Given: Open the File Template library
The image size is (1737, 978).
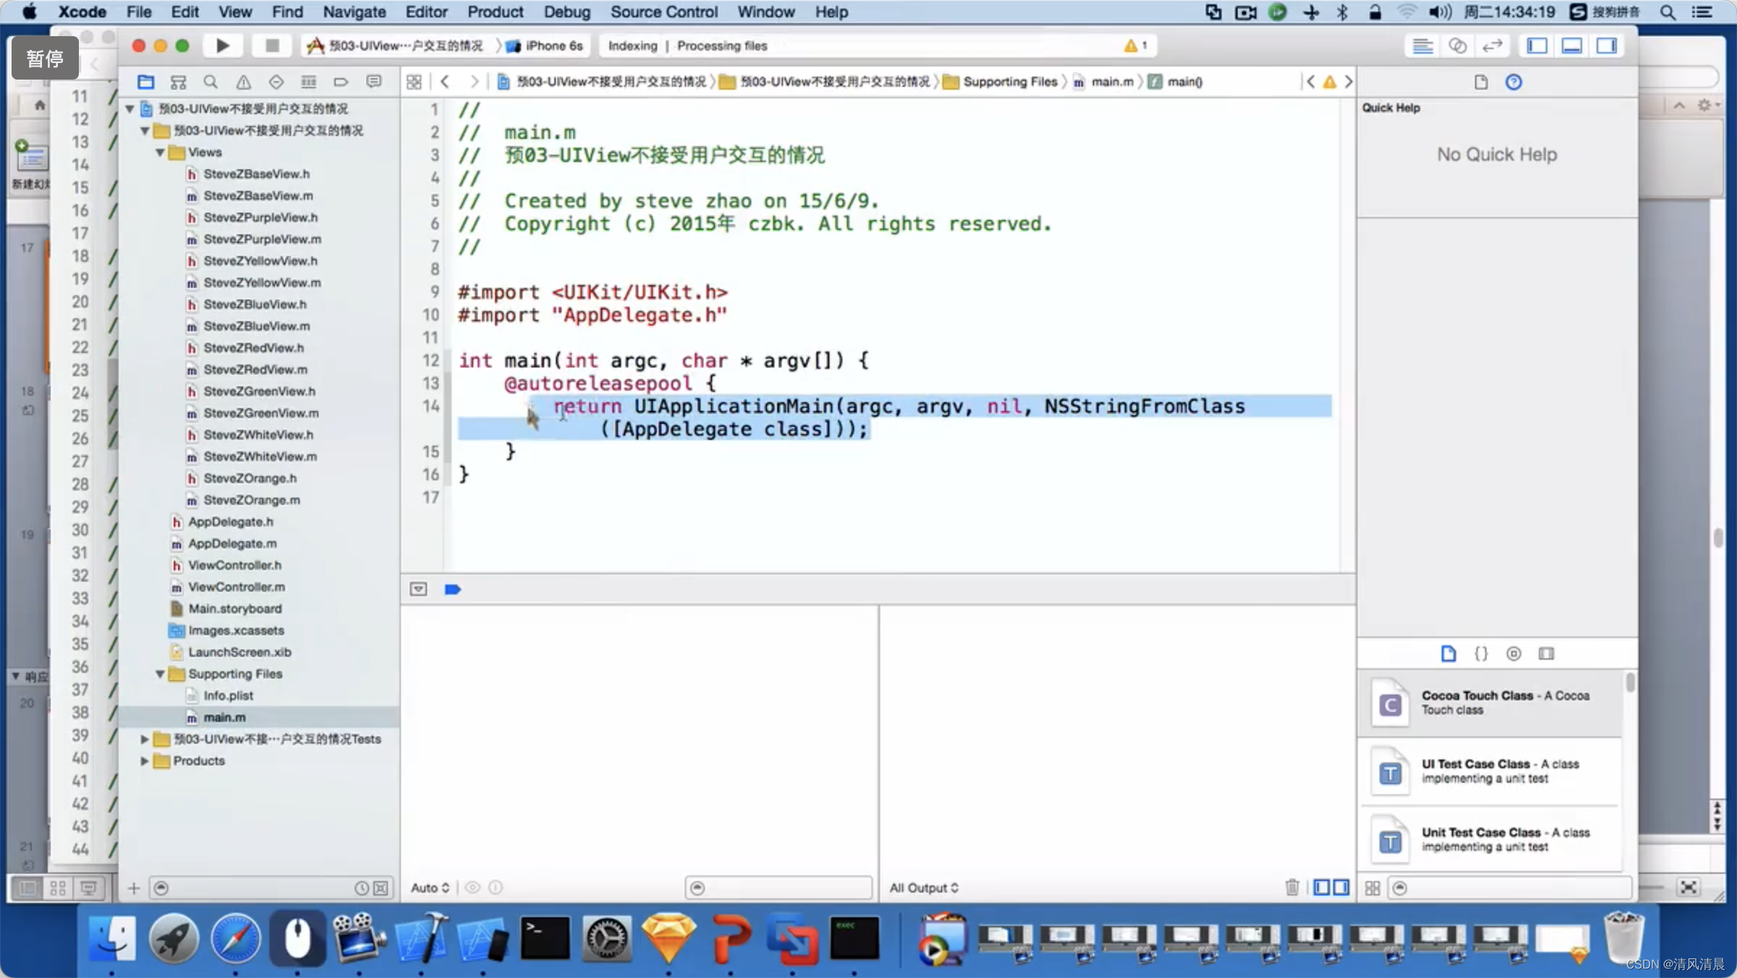Looking at the screenshot, I should pyautogui.click(x=1448, y=653).
